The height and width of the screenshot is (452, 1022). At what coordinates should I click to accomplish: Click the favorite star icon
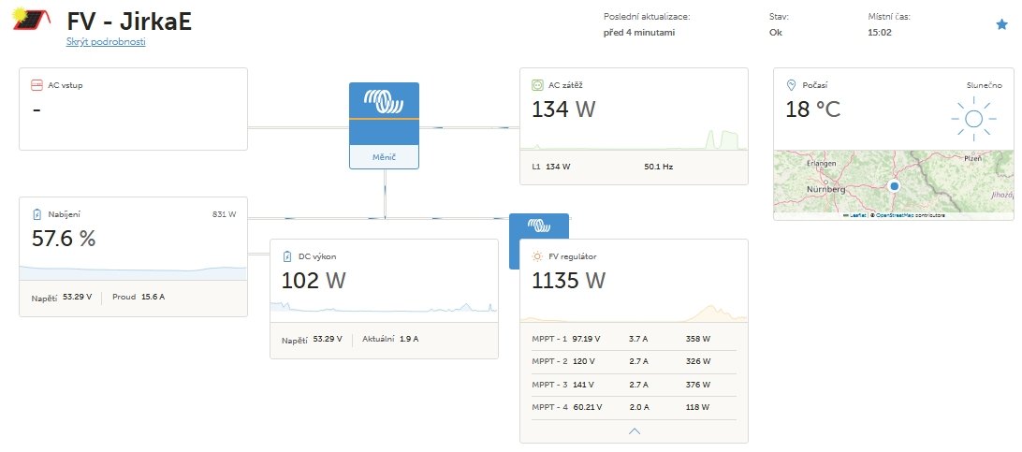tap(1001, 24)
